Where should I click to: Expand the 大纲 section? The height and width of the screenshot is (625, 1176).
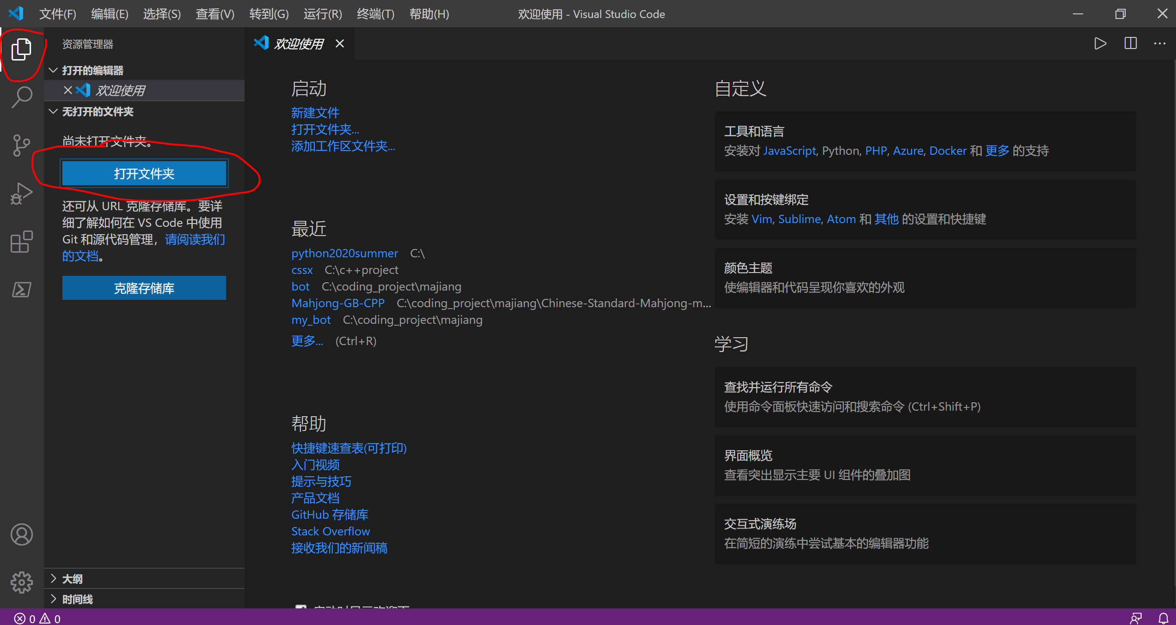pyautogui.click(x=73, y=578)
